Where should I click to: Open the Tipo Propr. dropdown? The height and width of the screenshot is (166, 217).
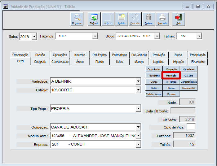pyautogui.click(x=138, y=108)
